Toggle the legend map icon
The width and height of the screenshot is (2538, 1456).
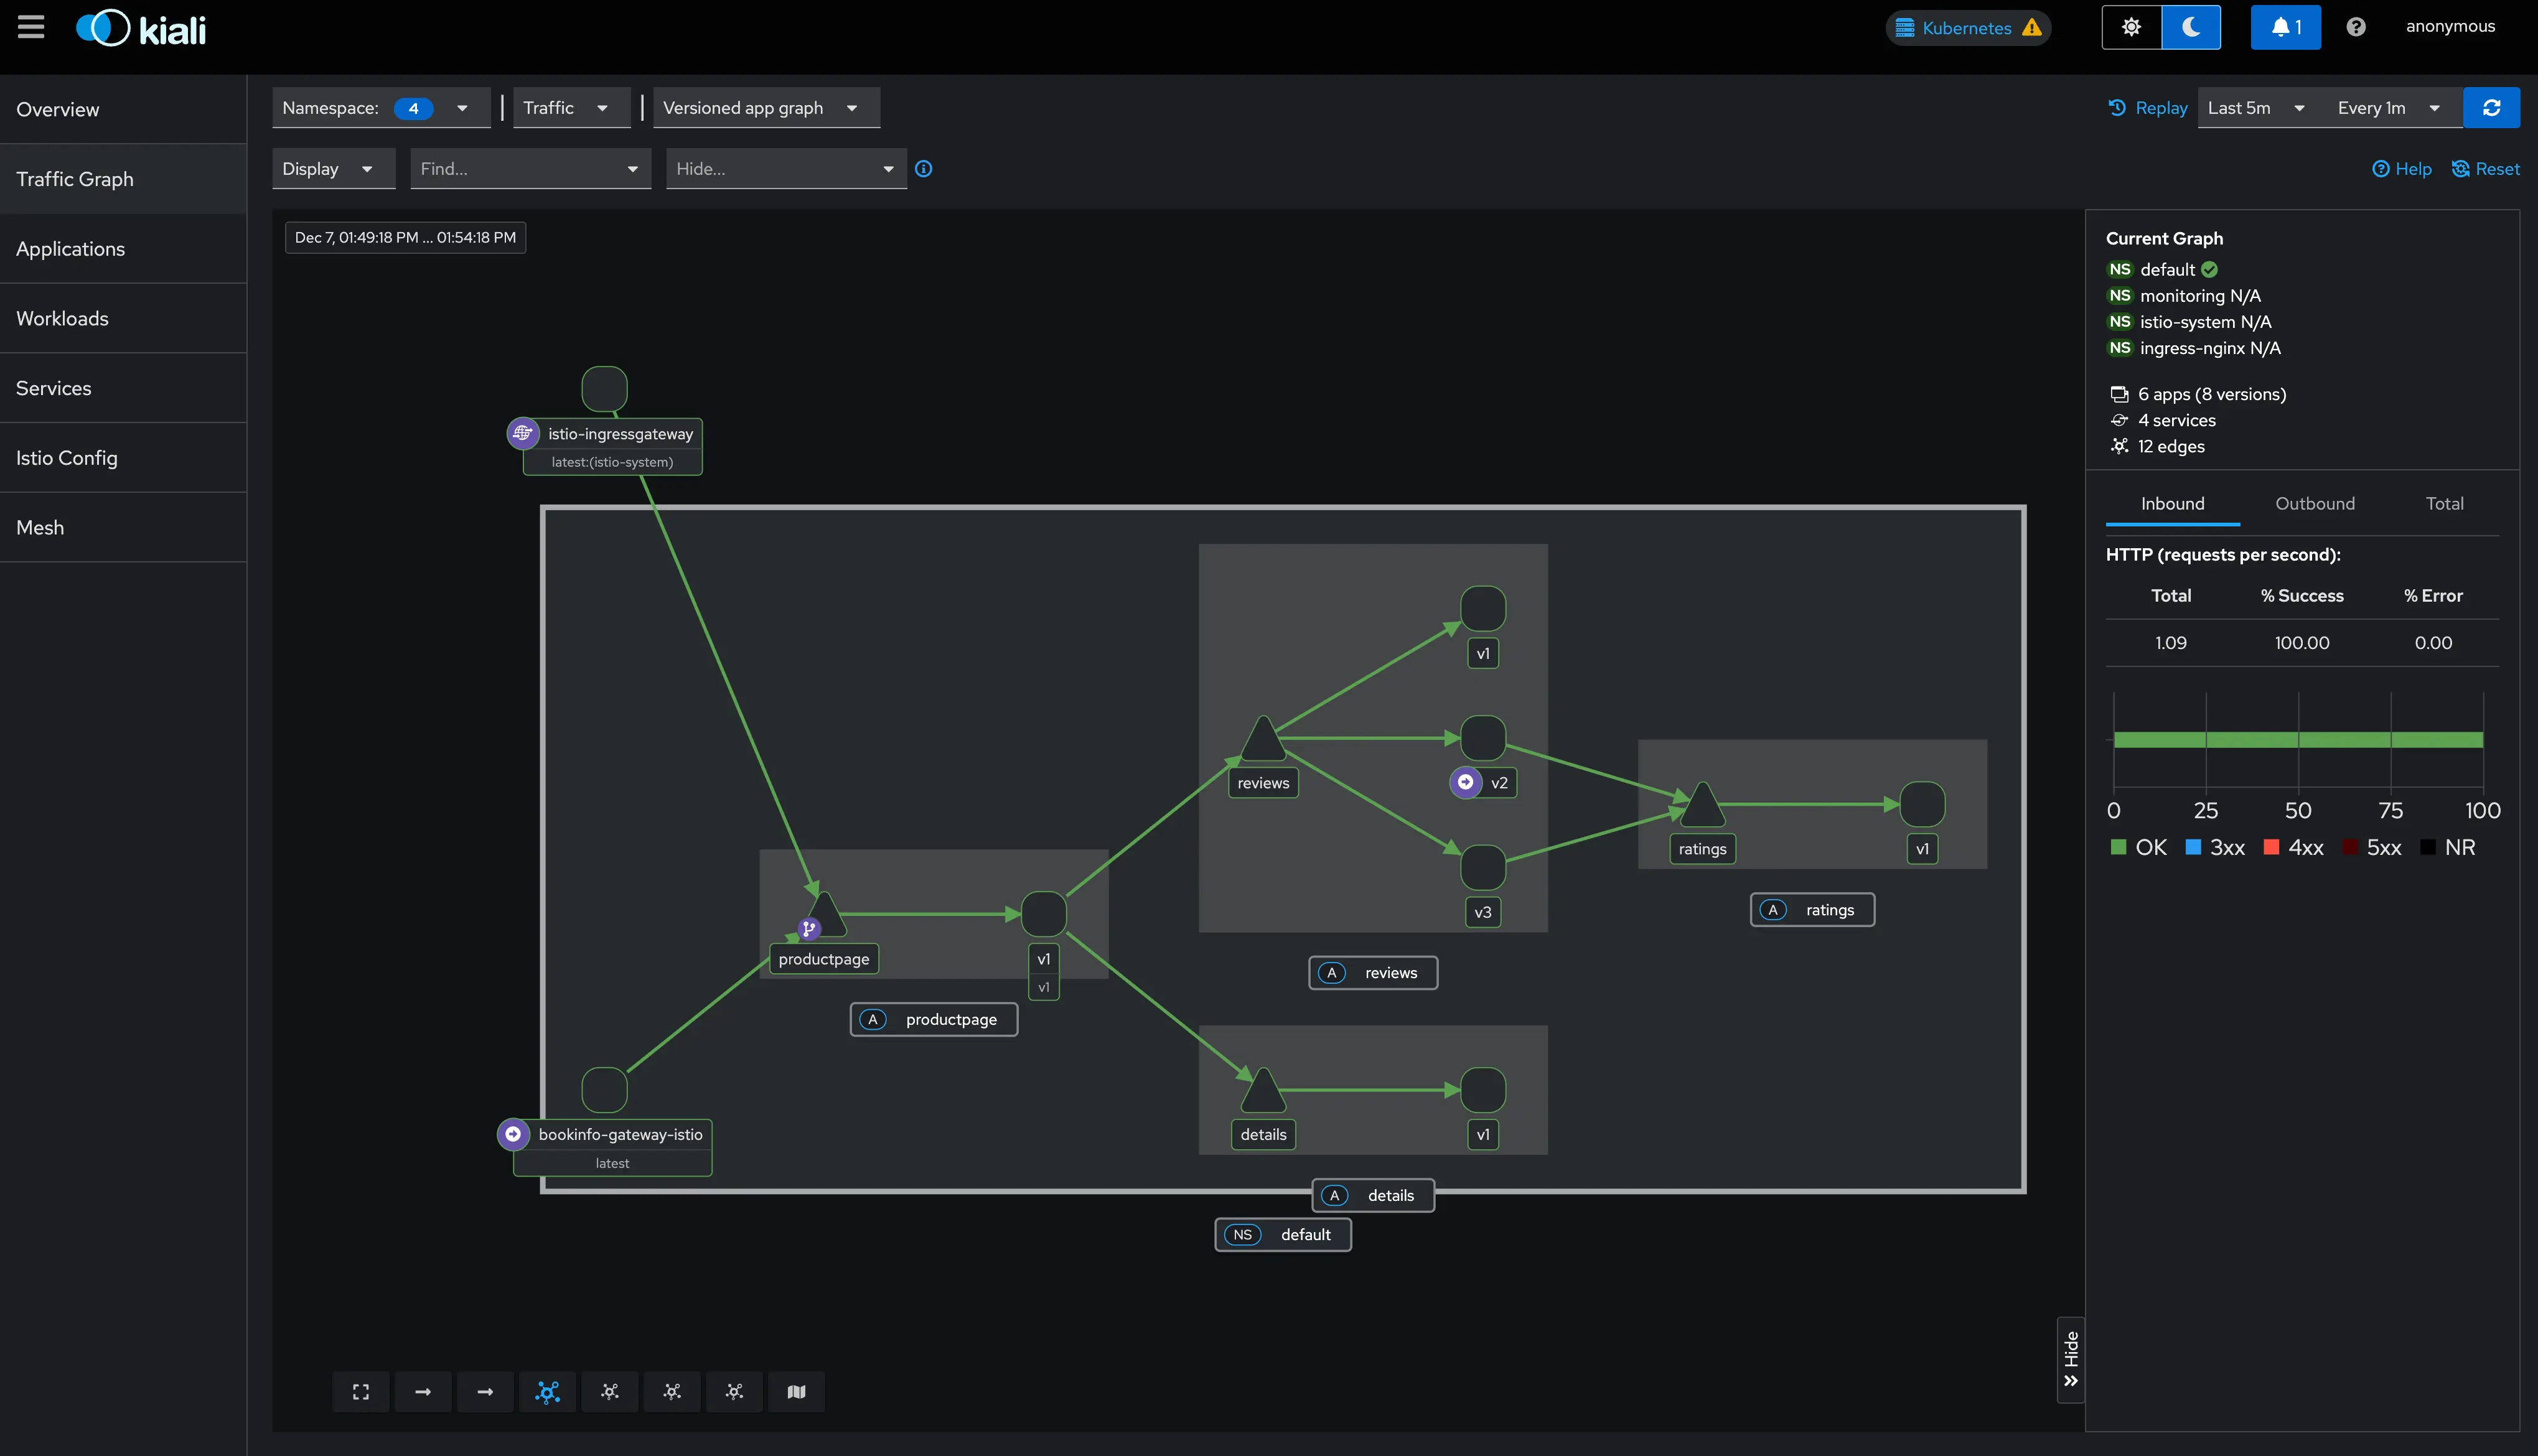(x=796, y=1391)
